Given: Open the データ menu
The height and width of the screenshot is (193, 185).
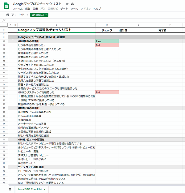Looking at the screenshot, I should 64,9.
